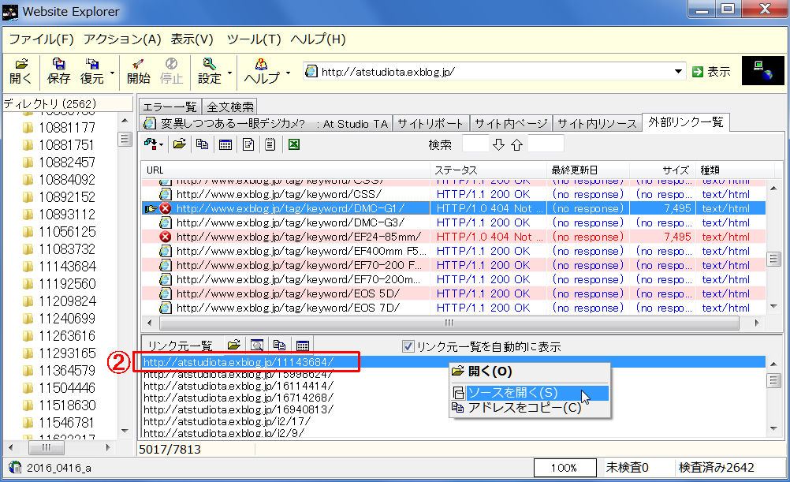Toggle リンク元一覧を自動的に表示 checkbox
This screenshot has width=790, height=482.
(408, 346)
